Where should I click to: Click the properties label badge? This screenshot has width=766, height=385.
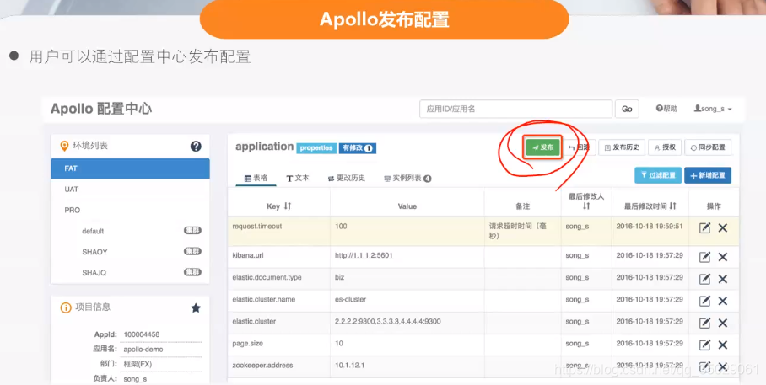316,148
